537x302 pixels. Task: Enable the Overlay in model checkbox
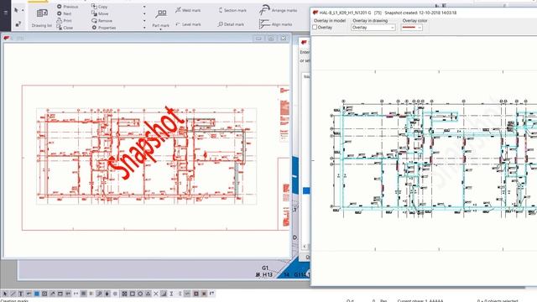(x=315, y=28)
